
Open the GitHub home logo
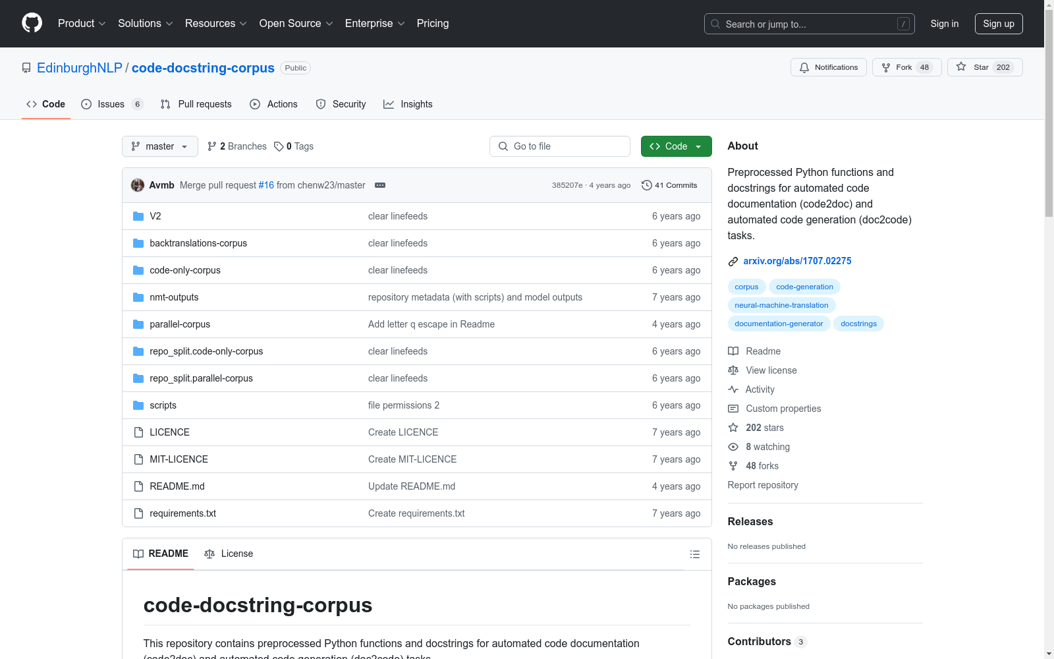[32, 23]
